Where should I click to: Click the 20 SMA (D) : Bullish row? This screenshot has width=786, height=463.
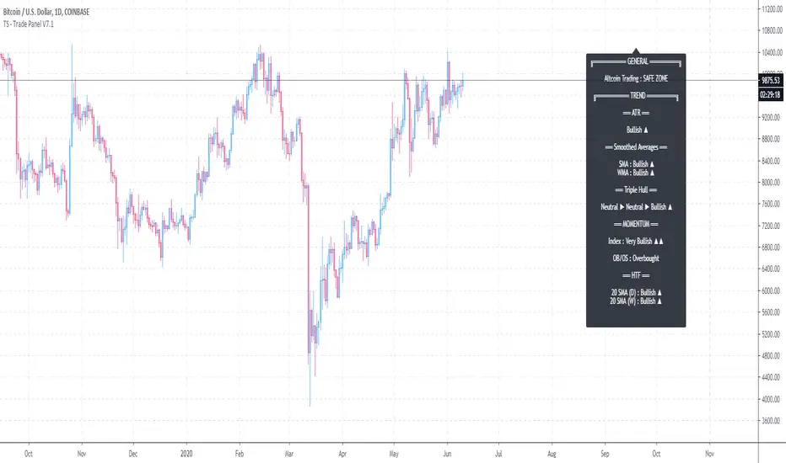tap(636, 292)
